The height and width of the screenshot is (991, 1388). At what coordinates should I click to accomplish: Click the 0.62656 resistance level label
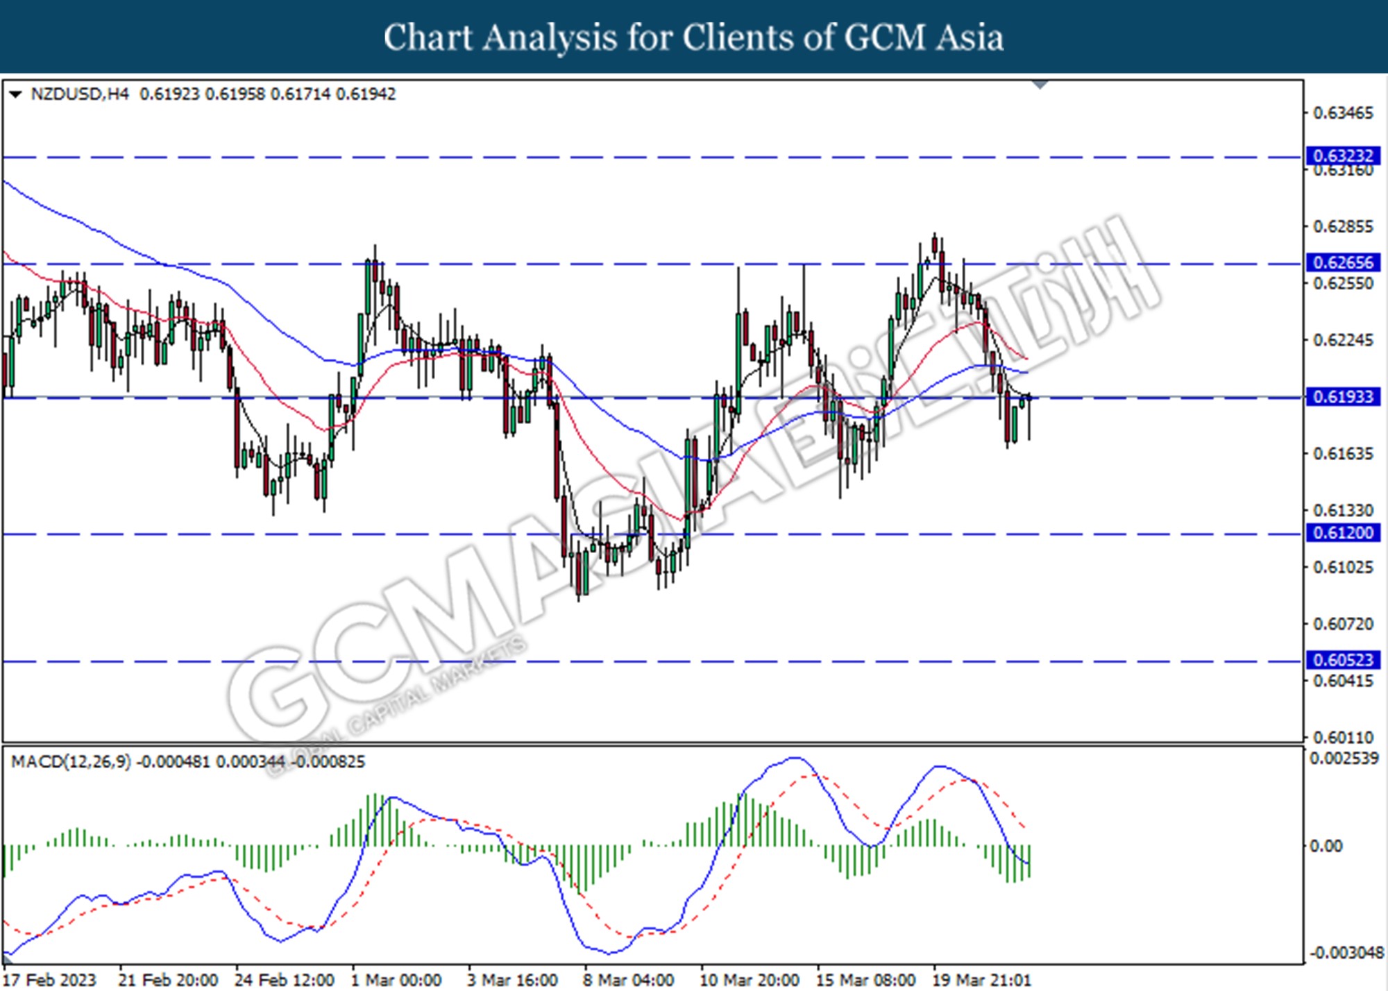[1344, 262]
